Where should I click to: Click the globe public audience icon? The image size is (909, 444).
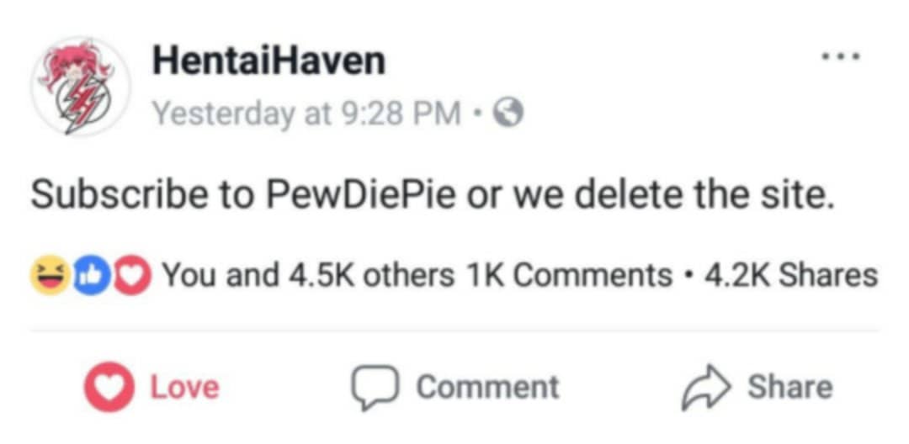508,113
